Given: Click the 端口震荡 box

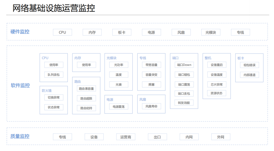Looking at the screenshot, I should (x=184, y=84).
